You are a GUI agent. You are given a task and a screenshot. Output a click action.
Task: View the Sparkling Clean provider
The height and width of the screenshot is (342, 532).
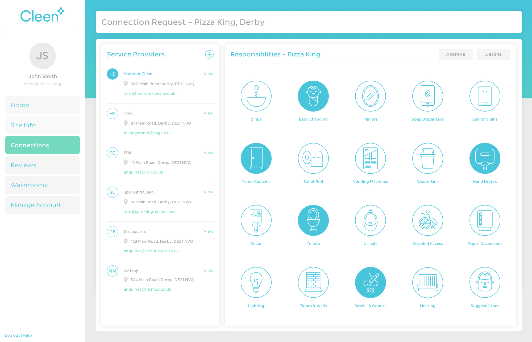208,192
